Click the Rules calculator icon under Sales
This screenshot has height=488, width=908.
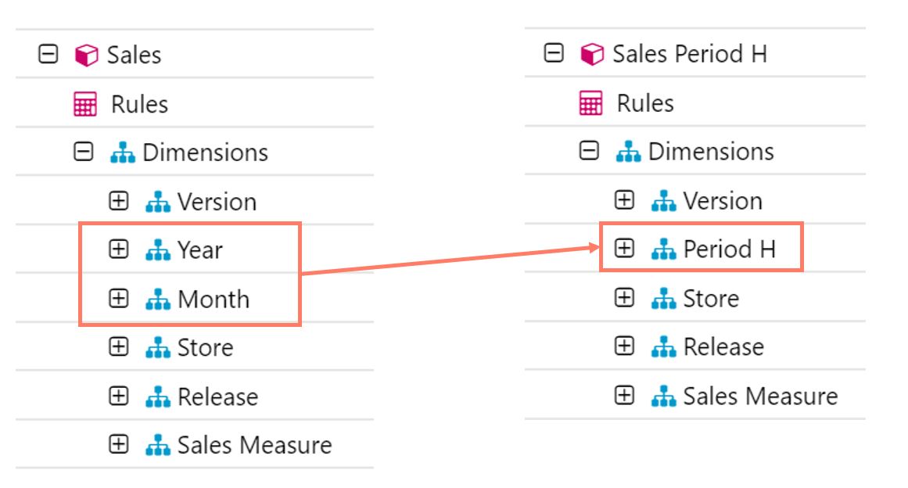84,104
